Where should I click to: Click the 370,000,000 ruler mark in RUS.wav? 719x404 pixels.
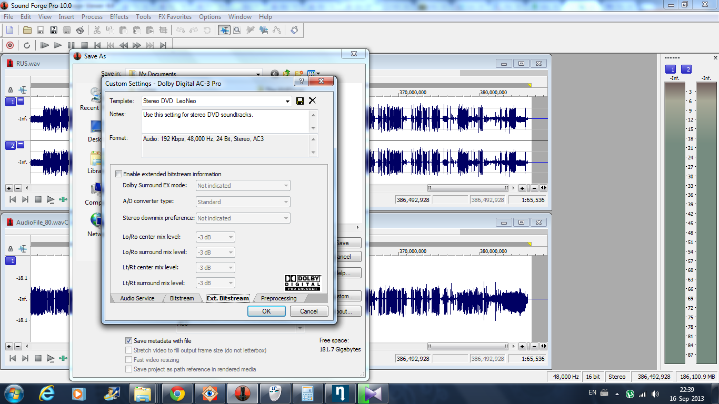click(x=413, y=92)
